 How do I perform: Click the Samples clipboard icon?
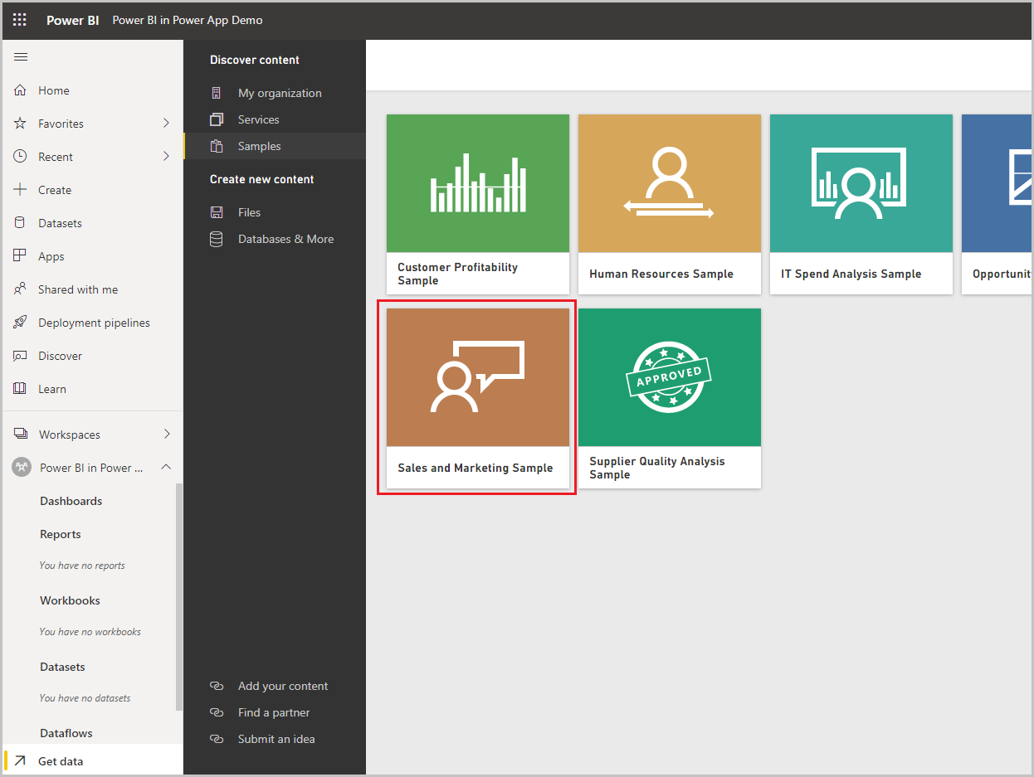pos(217,146)
